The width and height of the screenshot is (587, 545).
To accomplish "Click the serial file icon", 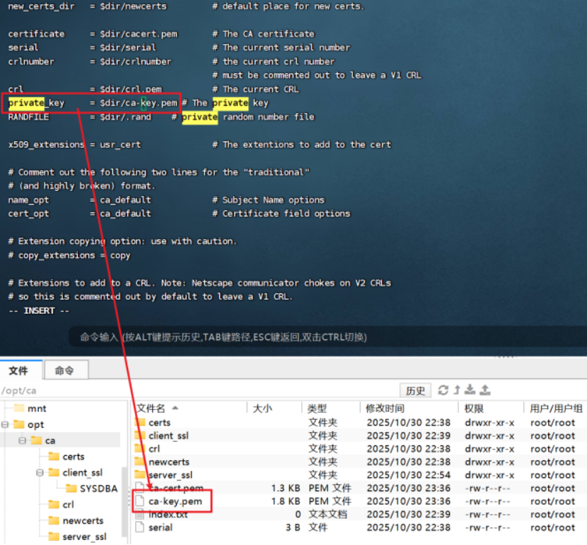I will pos(139,527).
